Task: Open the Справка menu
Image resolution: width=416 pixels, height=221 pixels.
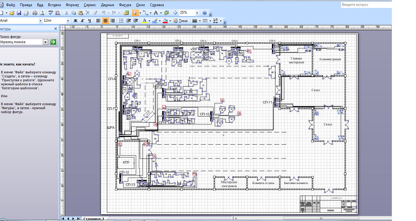Action: point(157,5)
